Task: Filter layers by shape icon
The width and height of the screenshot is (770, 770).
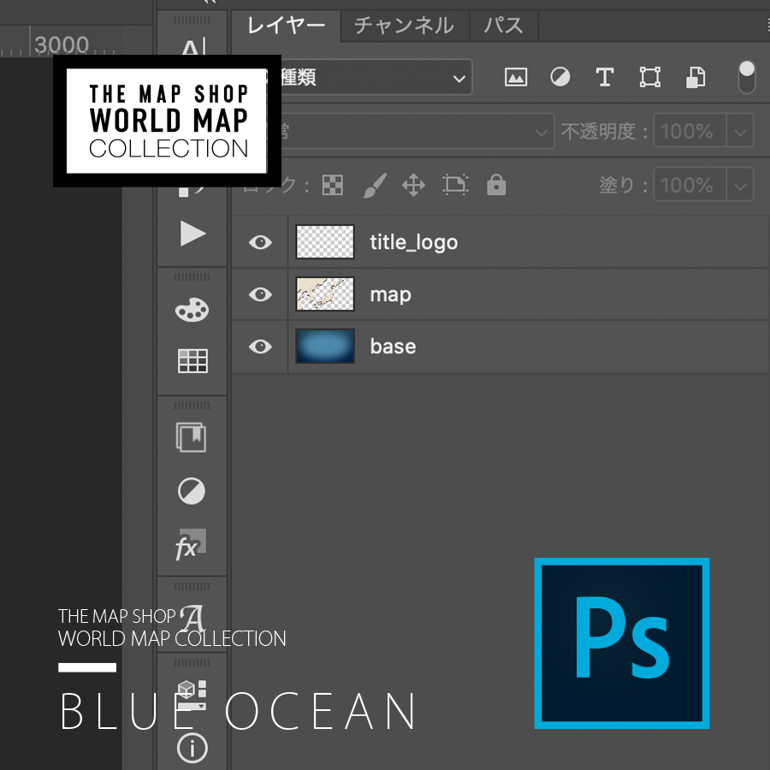Action: click(x=649, y=77)
